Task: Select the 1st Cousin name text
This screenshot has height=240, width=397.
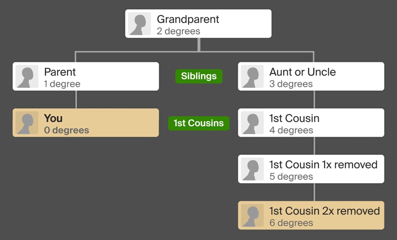Action: 294,118
